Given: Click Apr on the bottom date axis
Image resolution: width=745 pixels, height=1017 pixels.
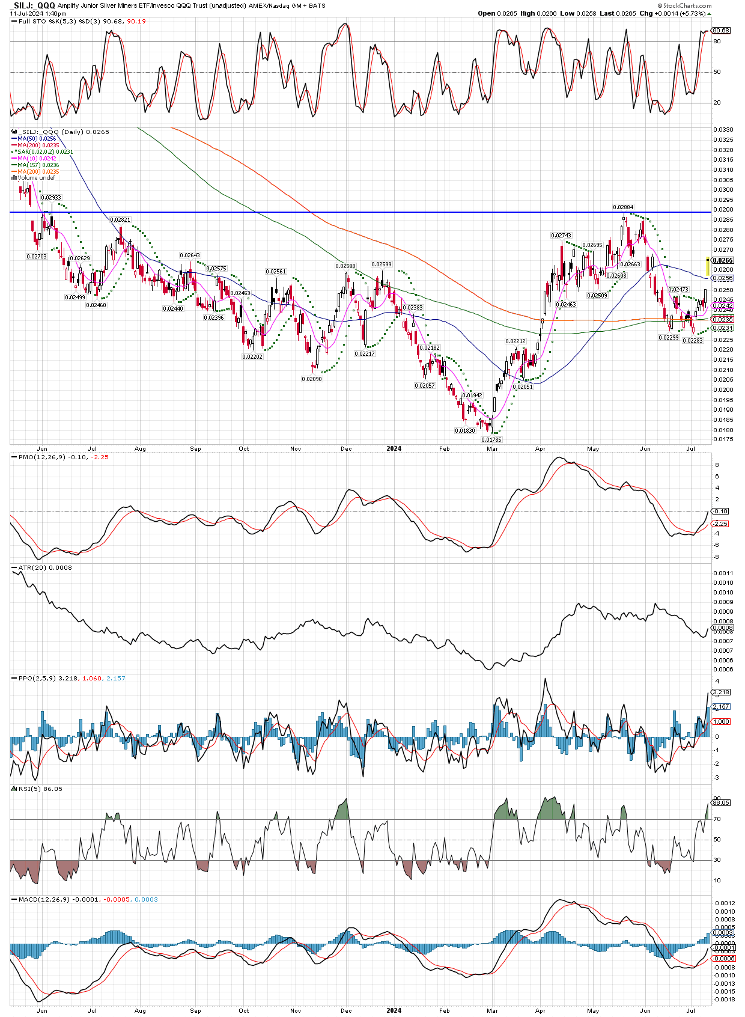Looking at the screenshot, I should coord(540,1011).
